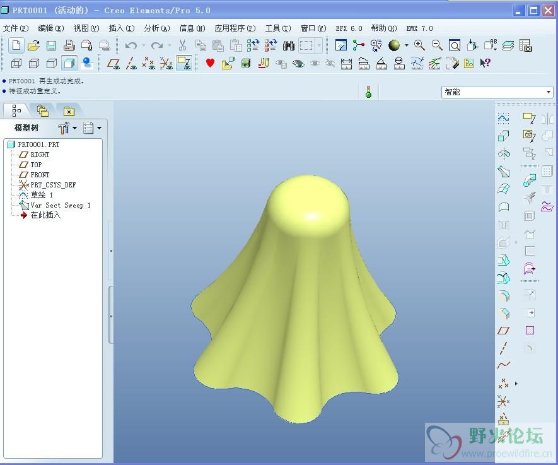Select 草绘 1 in the model tree
Screen dimensions: 558x465
click(42, 195)
